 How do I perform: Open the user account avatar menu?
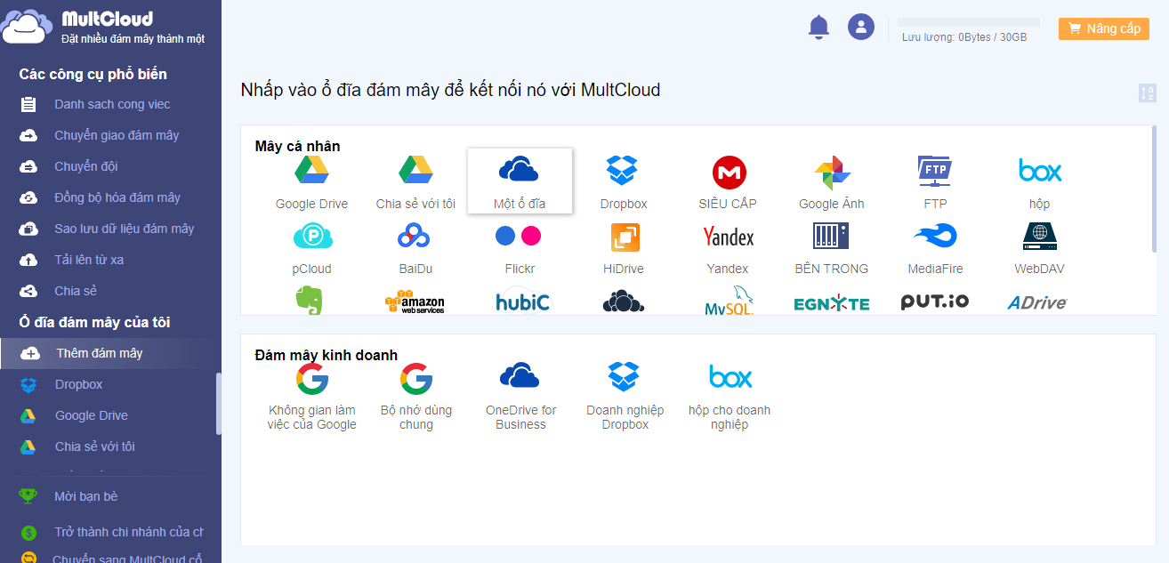(861, 27)
